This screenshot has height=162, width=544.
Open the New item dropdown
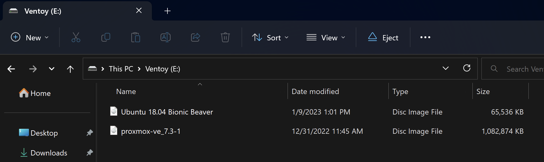[x=30, y=37]
